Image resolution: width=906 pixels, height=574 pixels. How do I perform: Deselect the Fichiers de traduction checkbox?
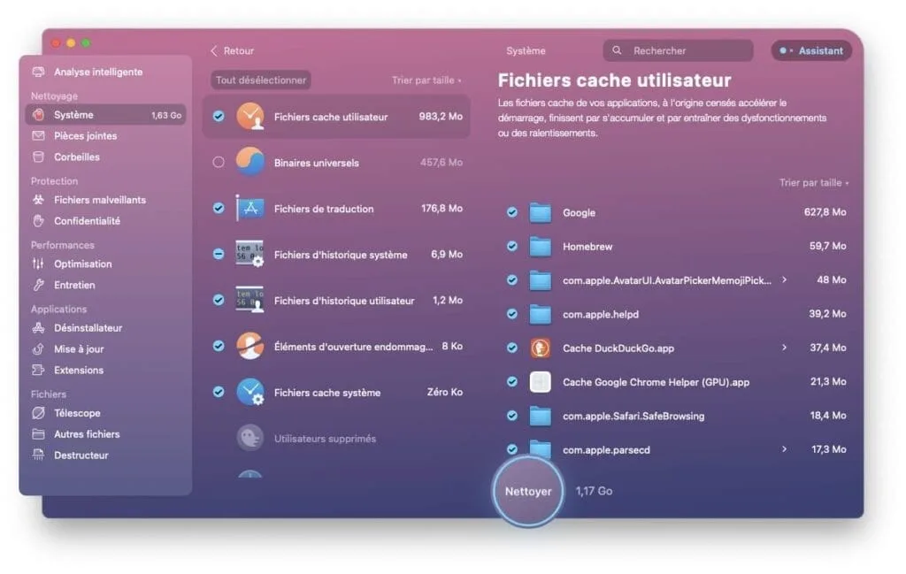(217, 209)
